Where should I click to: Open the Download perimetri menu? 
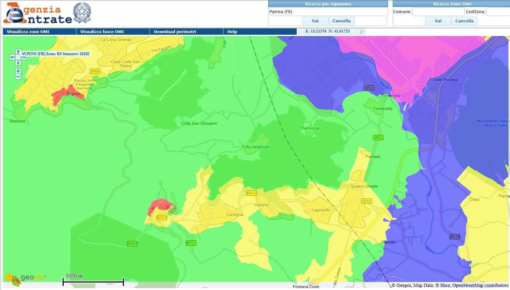pyautogui.click(x=175, y=32)
